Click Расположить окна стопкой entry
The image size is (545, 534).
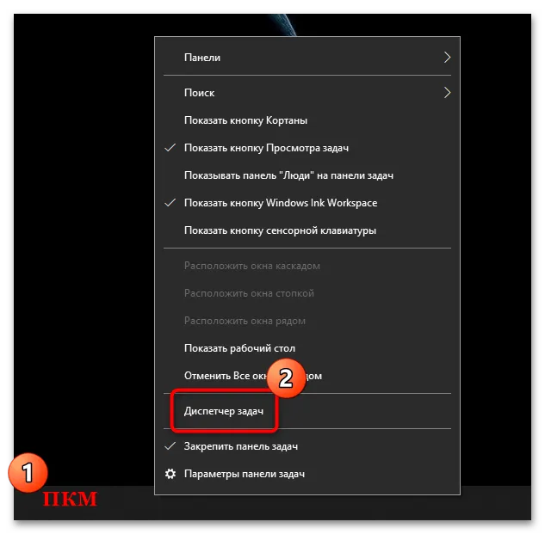pos(249,293)
